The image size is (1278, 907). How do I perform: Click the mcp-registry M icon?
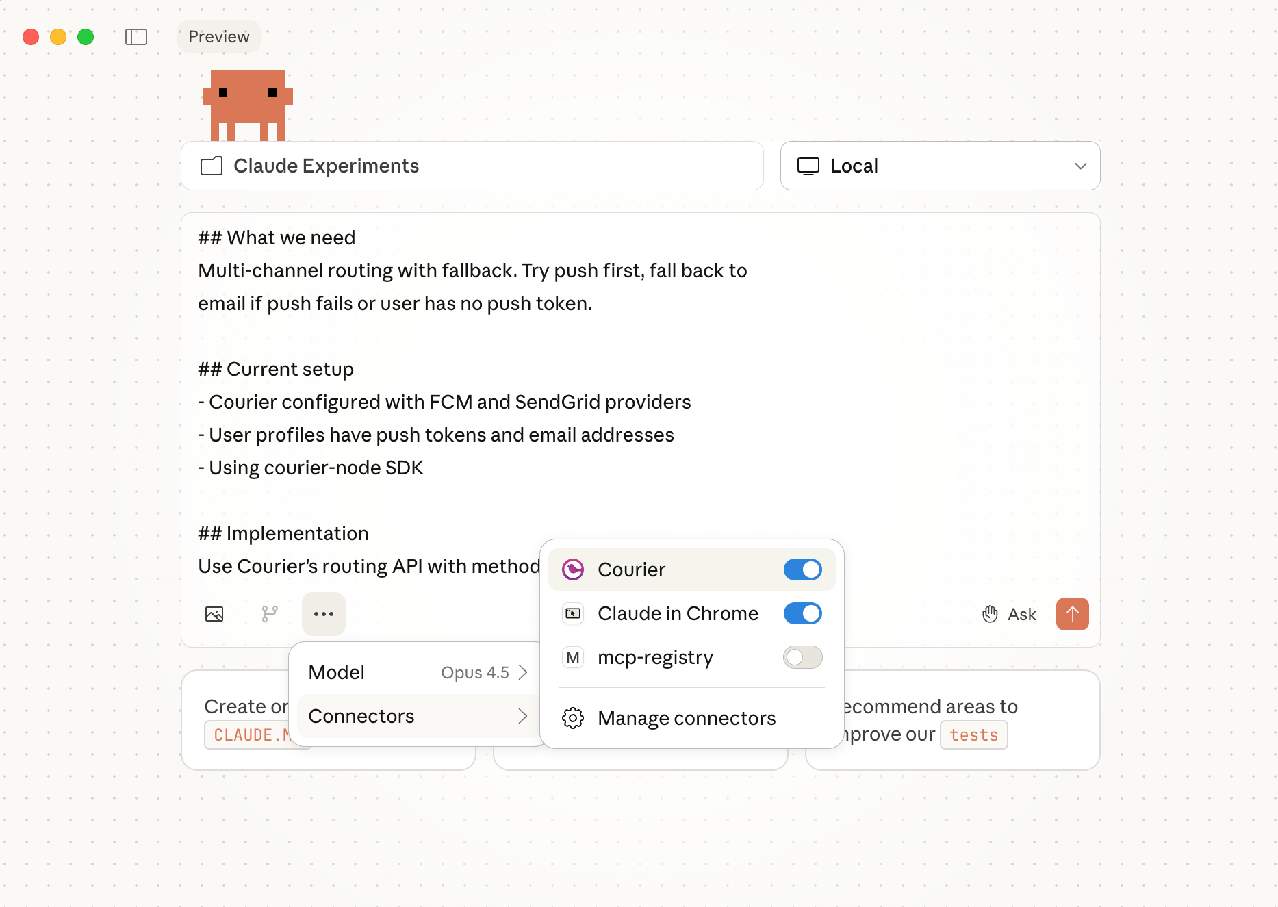(573, 657)
